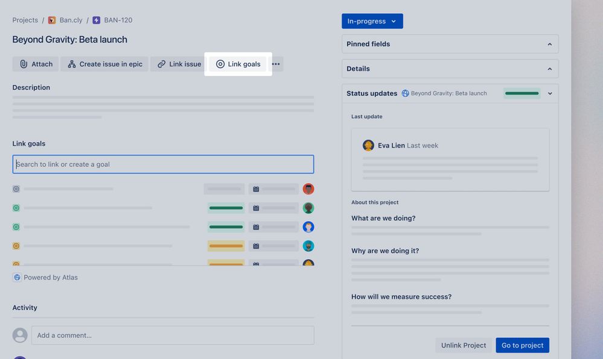Click Go to project

tap(522, 345)
